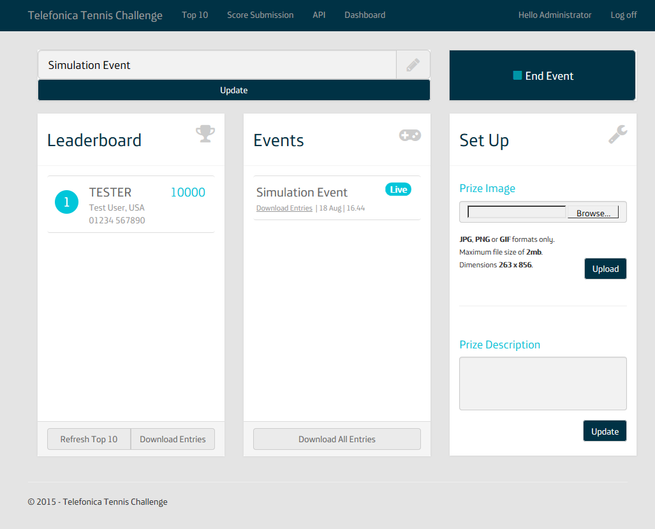Click the rank 1 circle badge
Viewport: 655px width, 529px height.
66,202
